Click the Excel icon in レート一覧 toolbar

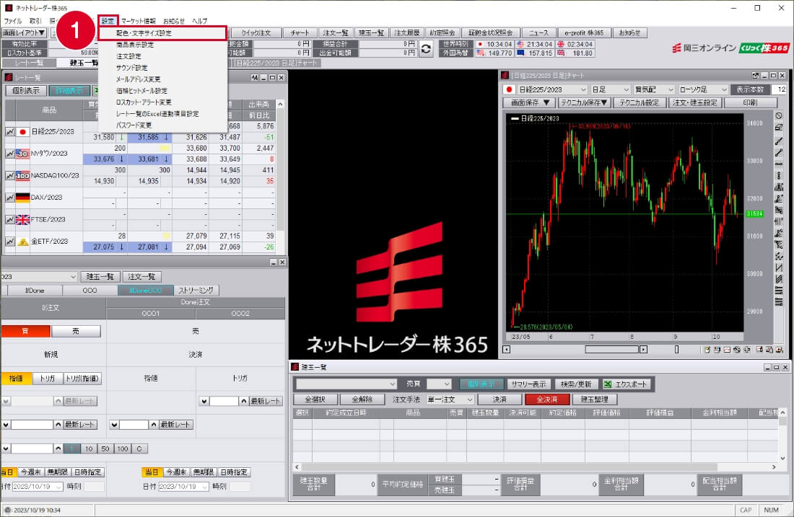(x=95, y=91)
